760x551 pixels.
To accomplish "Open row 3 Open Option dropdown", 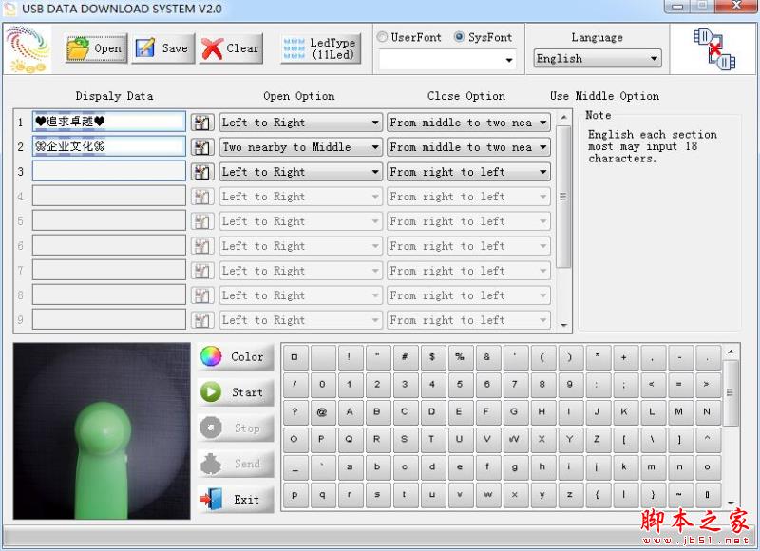I will [300, 172].
